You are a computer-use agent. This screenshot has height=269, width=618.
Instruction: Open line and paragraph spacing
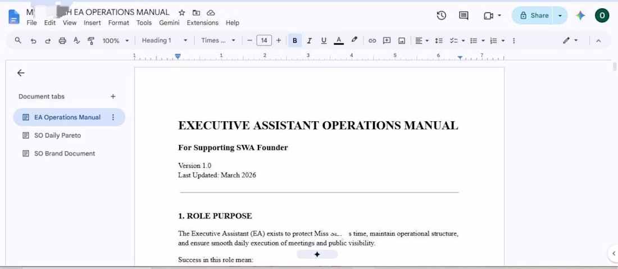click(x=439, y=40)
